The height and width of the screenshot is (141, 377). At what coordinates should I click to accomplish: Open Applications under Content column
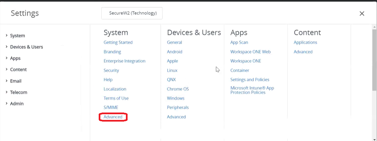pyautogui.click(x=305, y=43)
